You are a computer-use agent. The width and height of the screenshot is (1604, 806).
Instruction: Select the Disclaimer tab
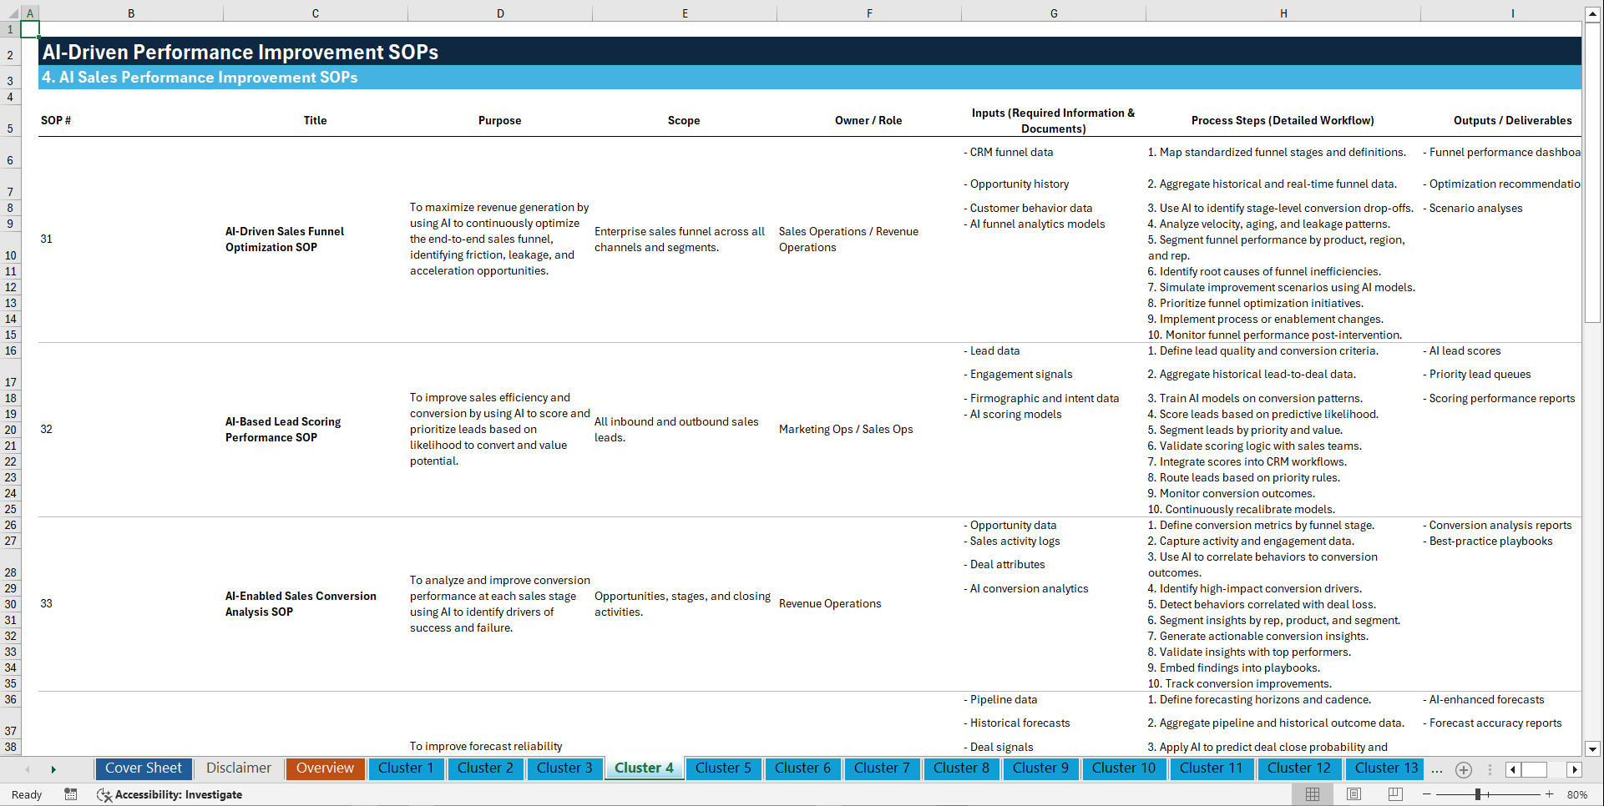(x=238, y=768)
